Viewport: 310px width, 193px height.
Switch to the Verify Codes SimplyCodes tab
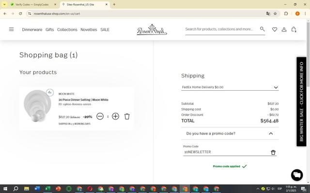coord(31,4)
